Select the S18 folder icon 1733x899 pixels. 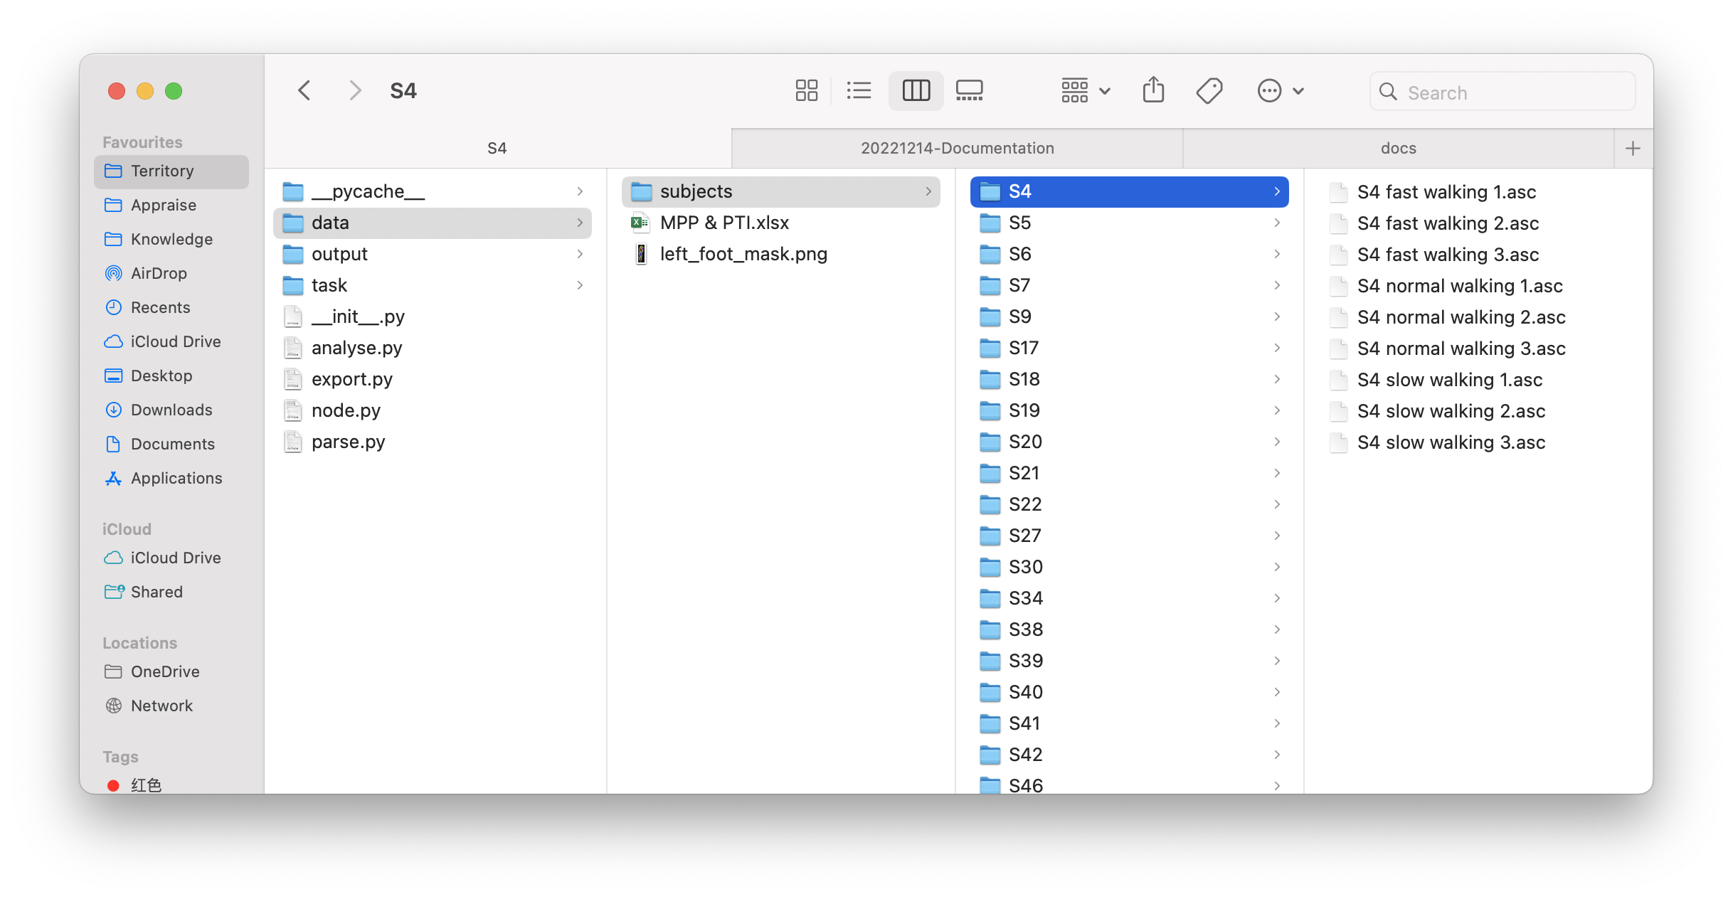pyautogui.click(x=990, y=379)
